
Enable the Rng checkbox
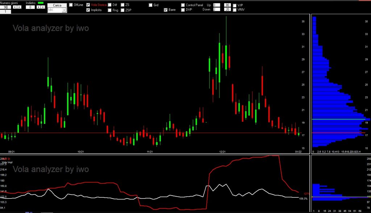pyautogui.click(x=109, y=10)
